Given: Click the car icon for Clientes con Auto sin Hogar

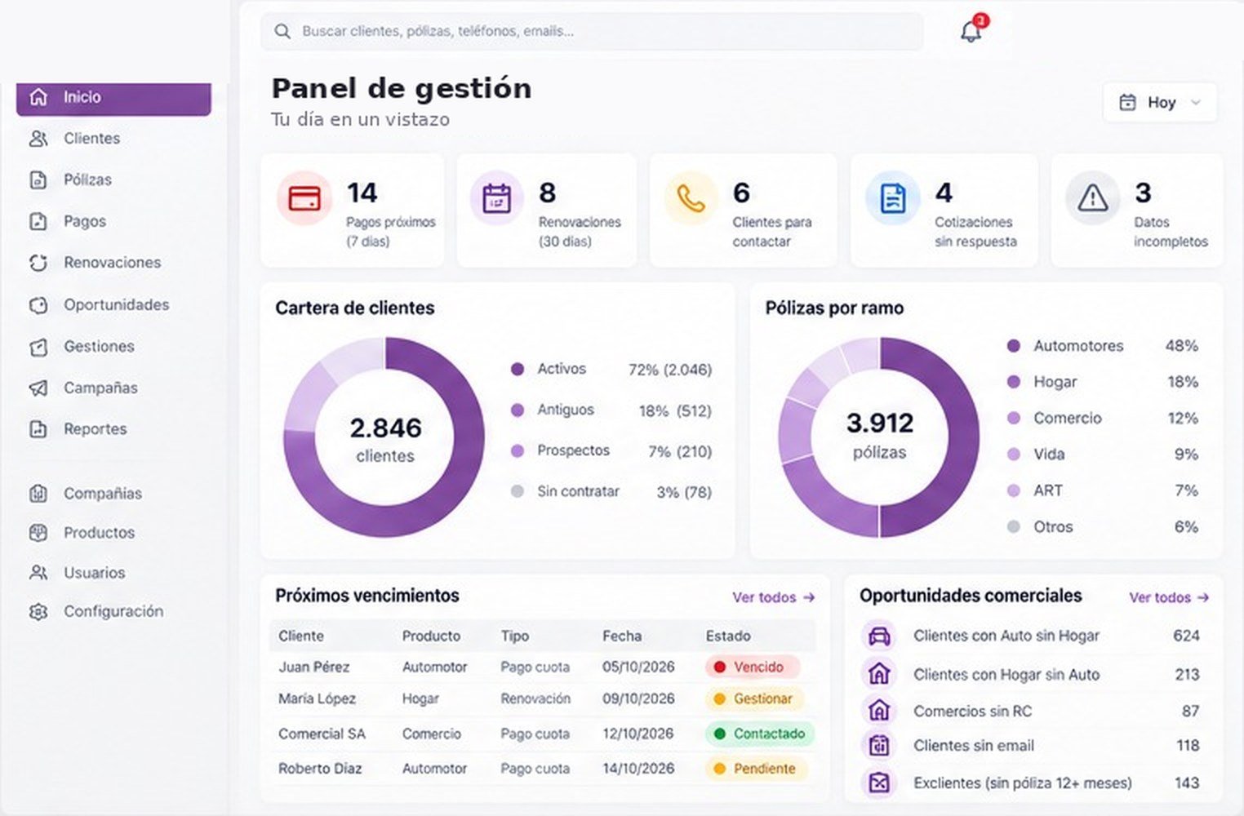Looking at the screenshot, I should tap(879, 636).
